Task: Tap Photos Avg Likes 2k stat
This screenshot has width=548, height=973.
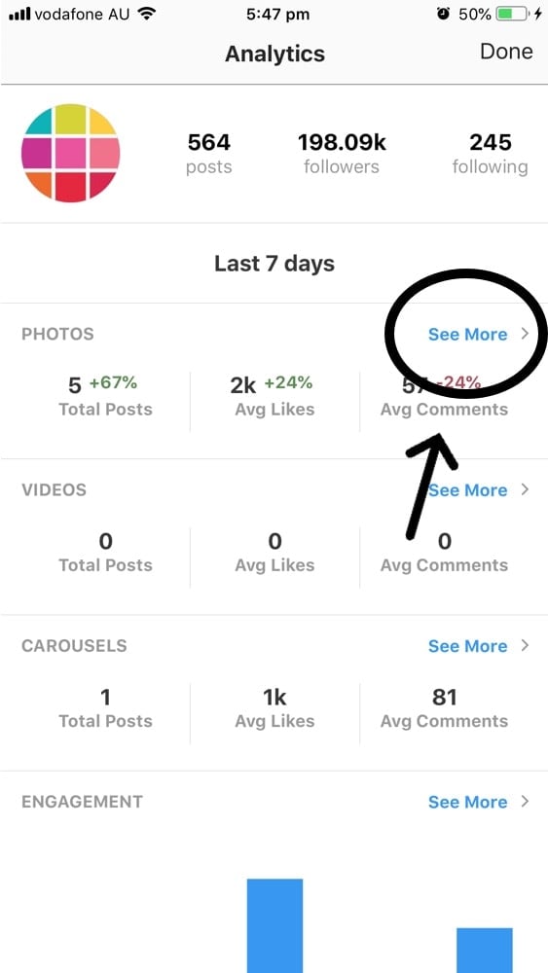Action: pos(274,396)
